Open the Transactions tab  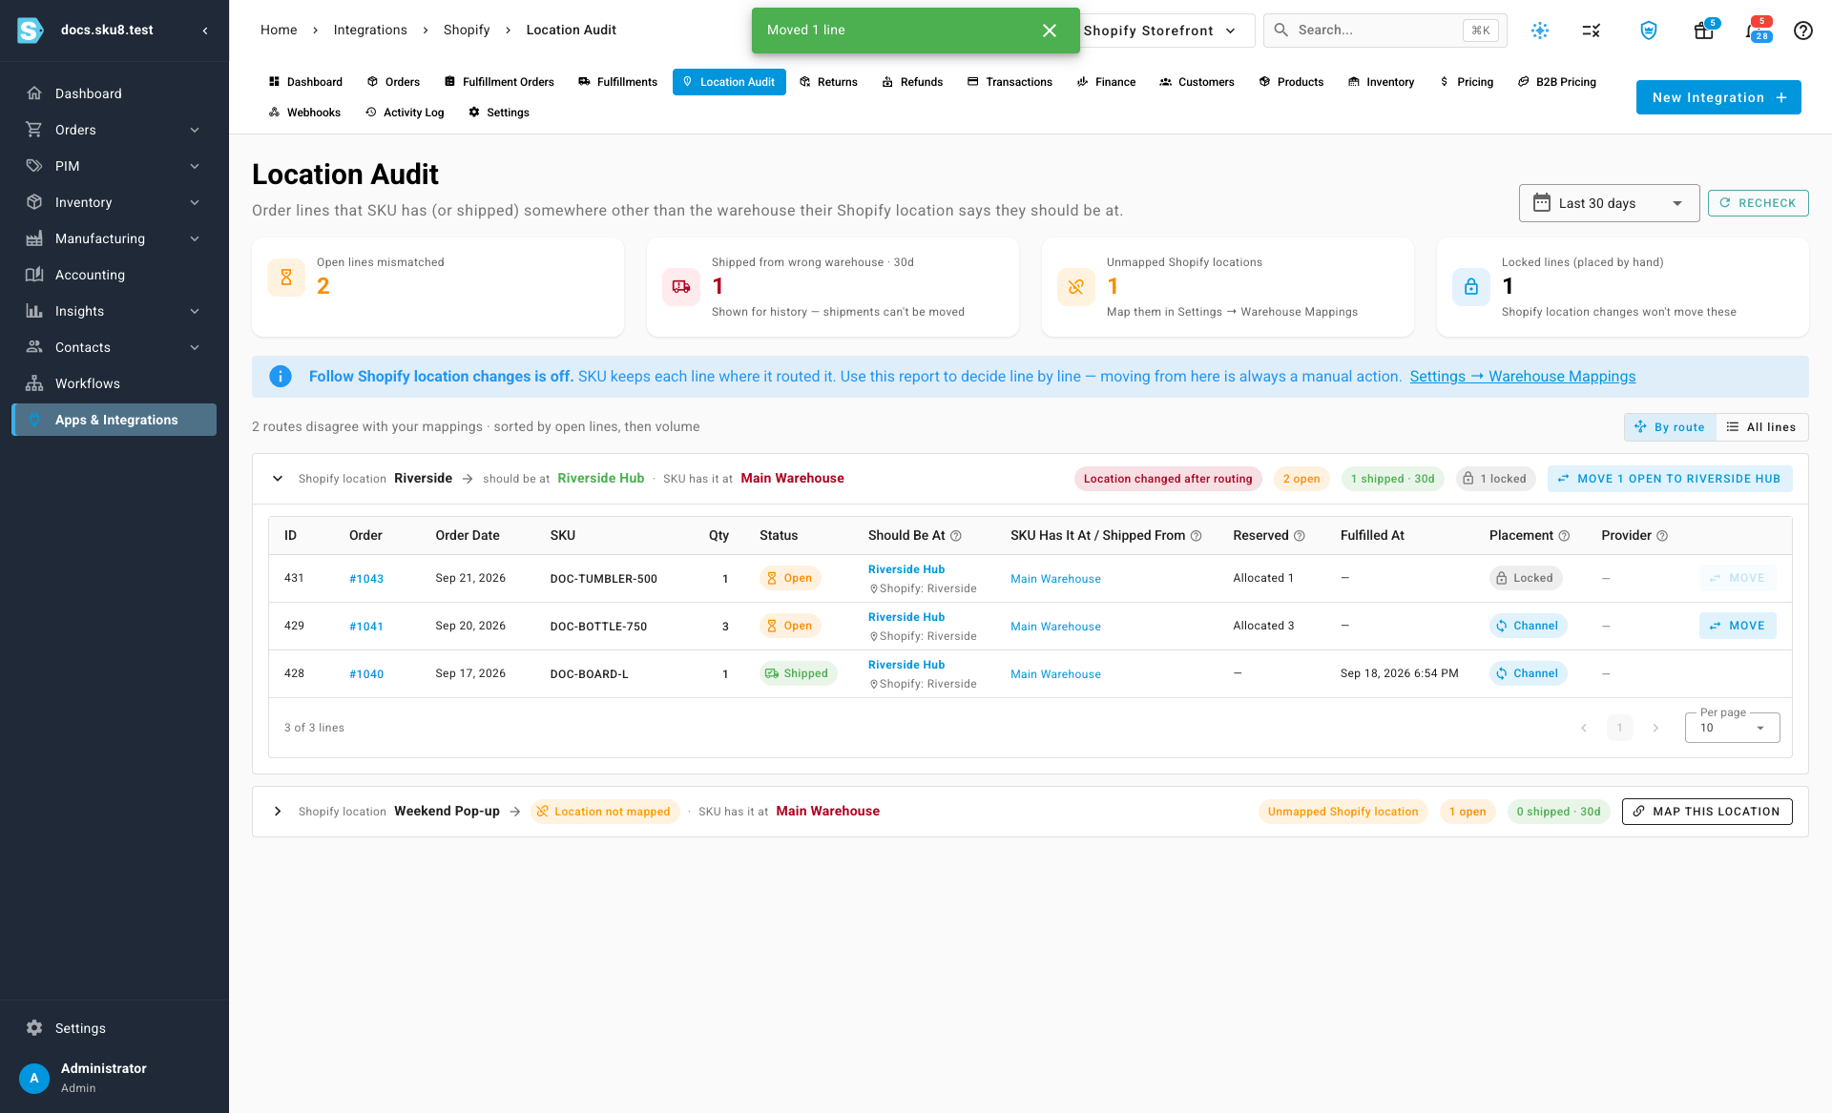[x=1010, y=82]
